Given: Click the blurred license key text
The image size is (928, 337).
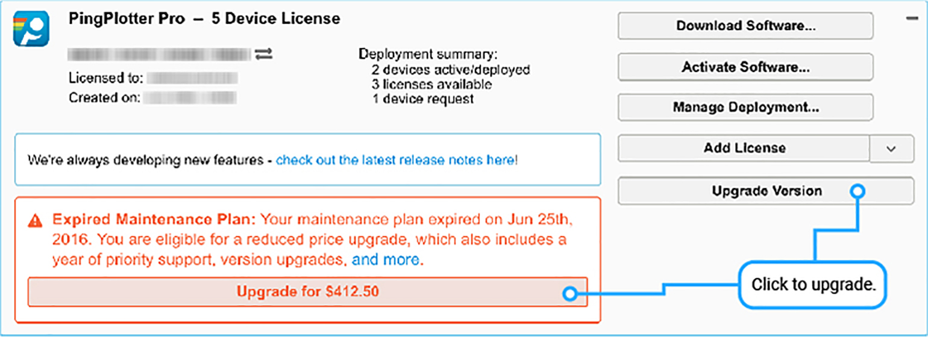Looking at the screenshot, I should click(158, 55).
